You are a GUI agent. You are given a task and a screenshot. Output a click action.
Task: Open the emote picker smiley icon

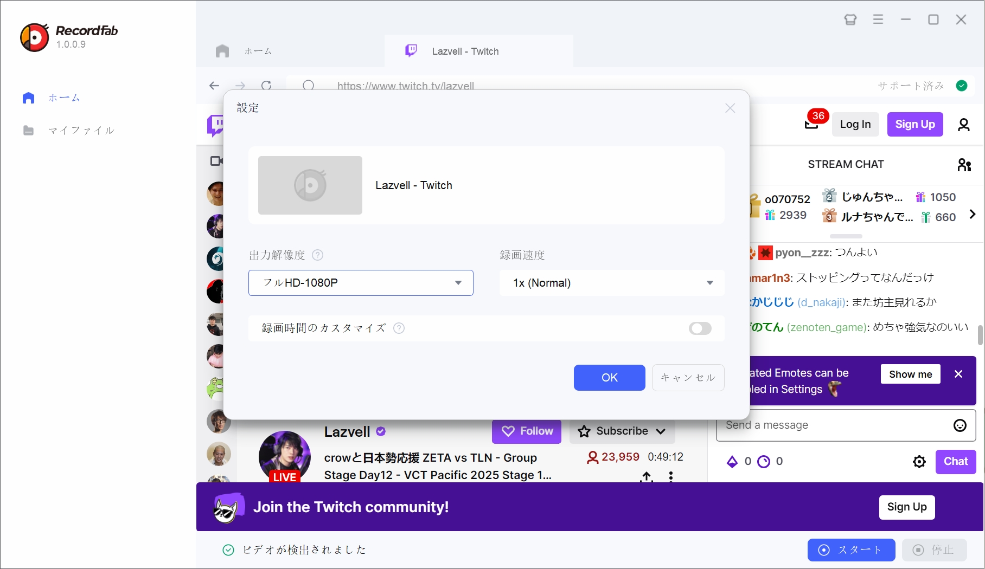click(960, 425)
